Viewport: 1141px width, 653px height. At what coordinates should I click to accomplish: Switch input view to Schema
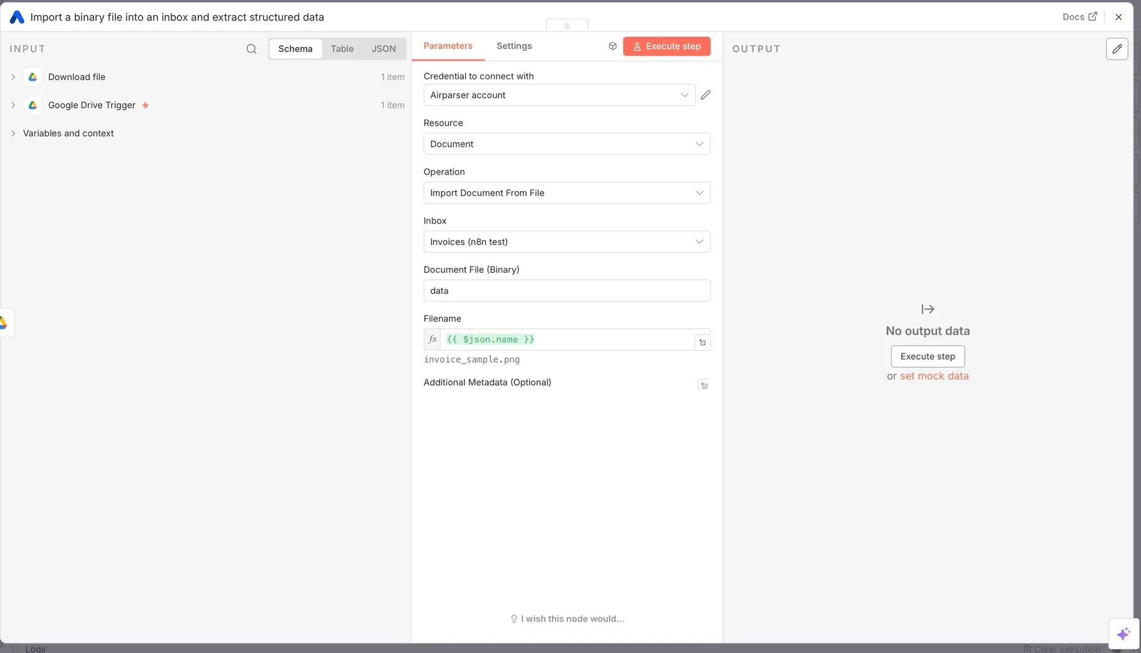pyautogui.click(x=295, y=49)
